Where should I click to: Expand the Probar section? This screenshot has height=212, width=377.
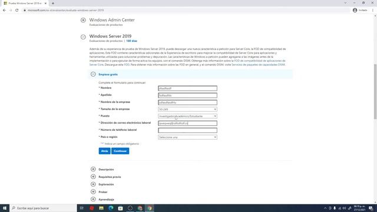pos(93,192)
